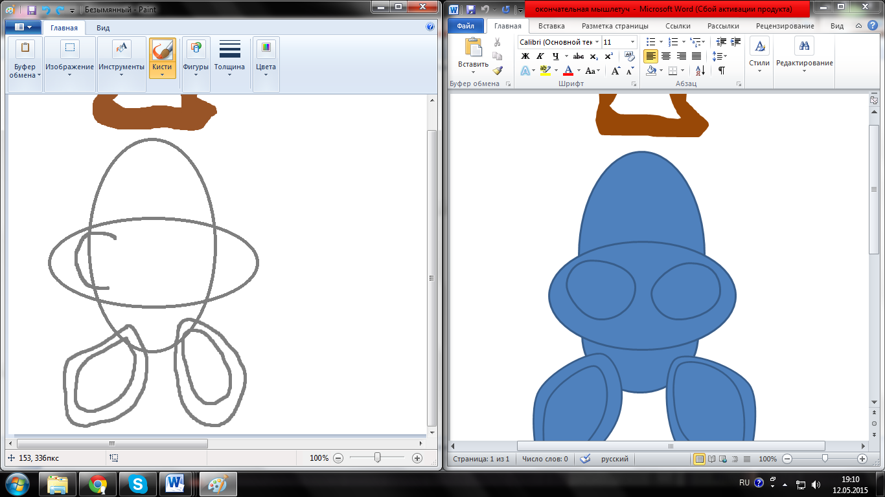
Task: Expand Буфер обмена group in Paint
Action: (25, 63)
